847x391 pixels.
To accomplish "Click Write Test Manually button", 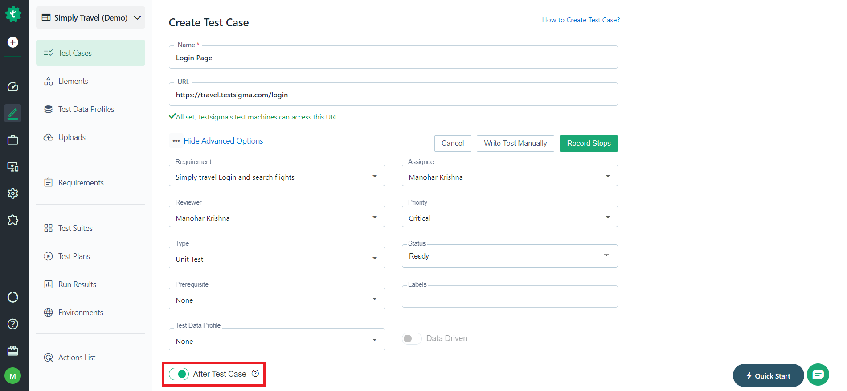I will click(x=516, y=143).
